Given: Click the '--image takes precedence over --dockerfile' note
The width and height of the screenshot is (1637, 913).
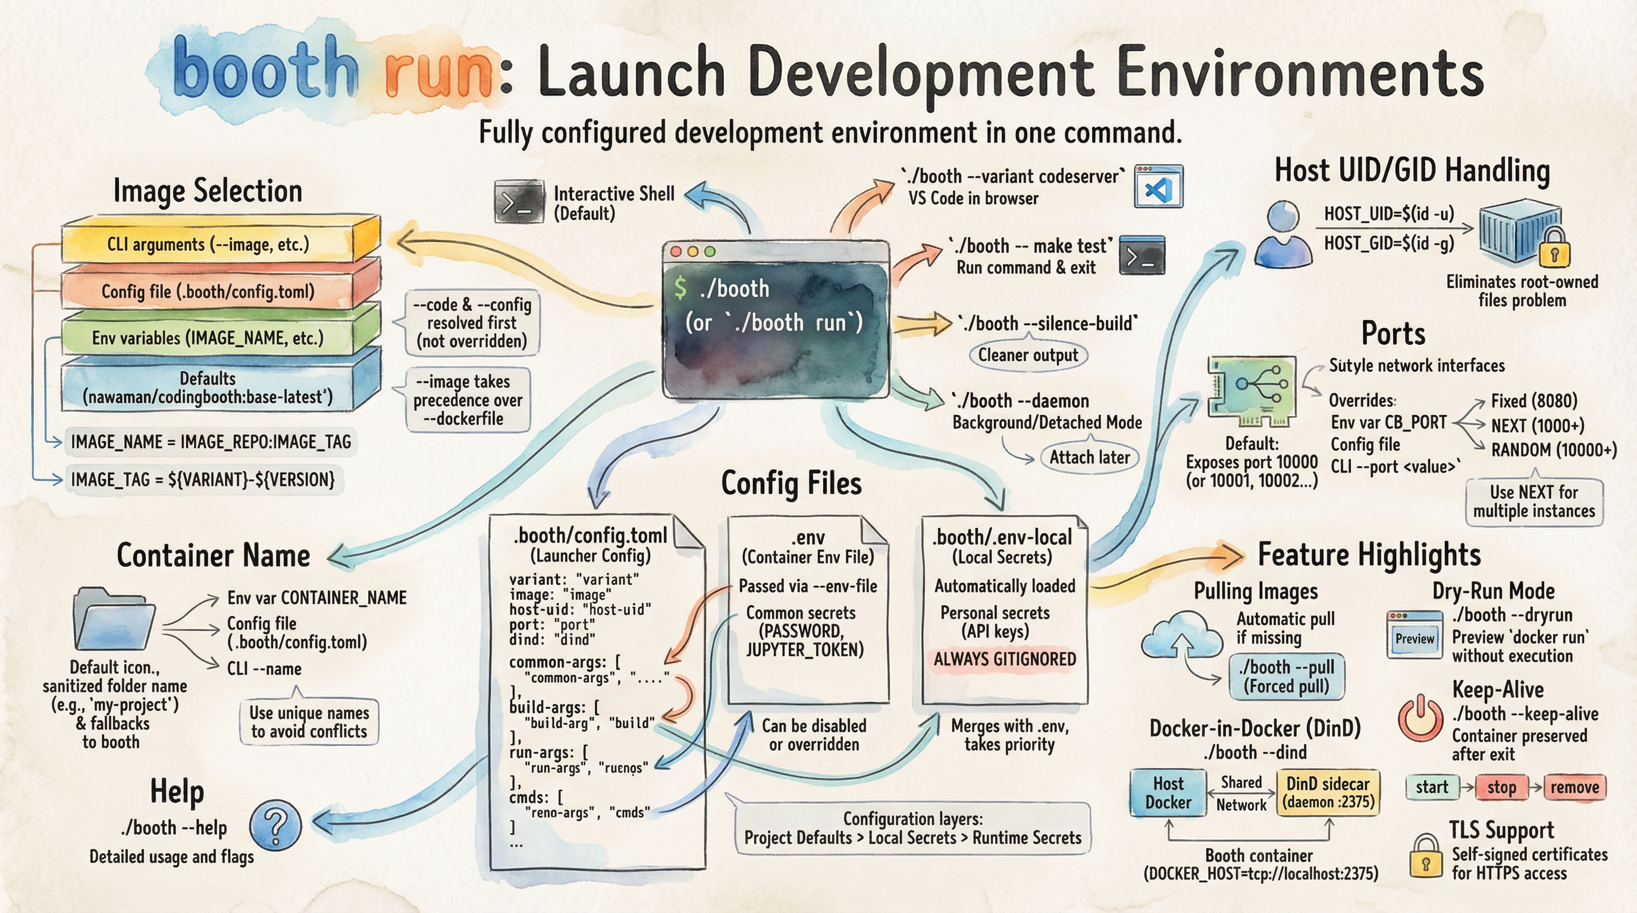Looking at the screenshot, I should pos(468,400).
